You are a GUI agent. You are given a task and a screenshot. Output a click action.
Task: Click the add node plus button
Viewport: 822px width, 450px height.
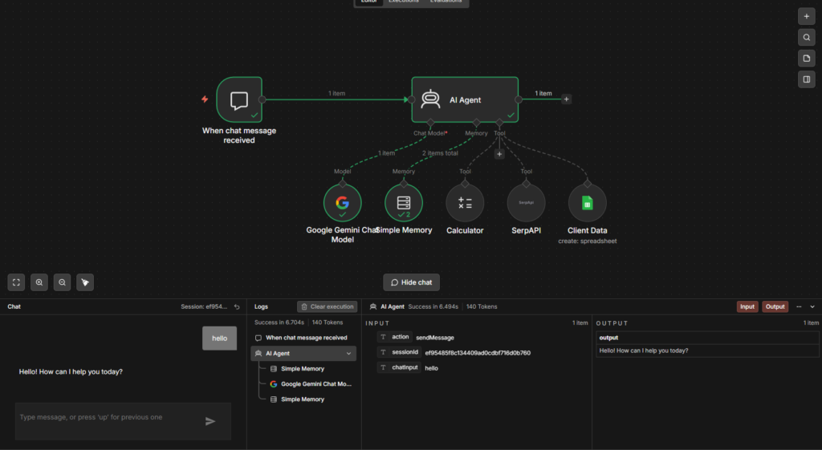pyautogui.click(x=806, y=16)
